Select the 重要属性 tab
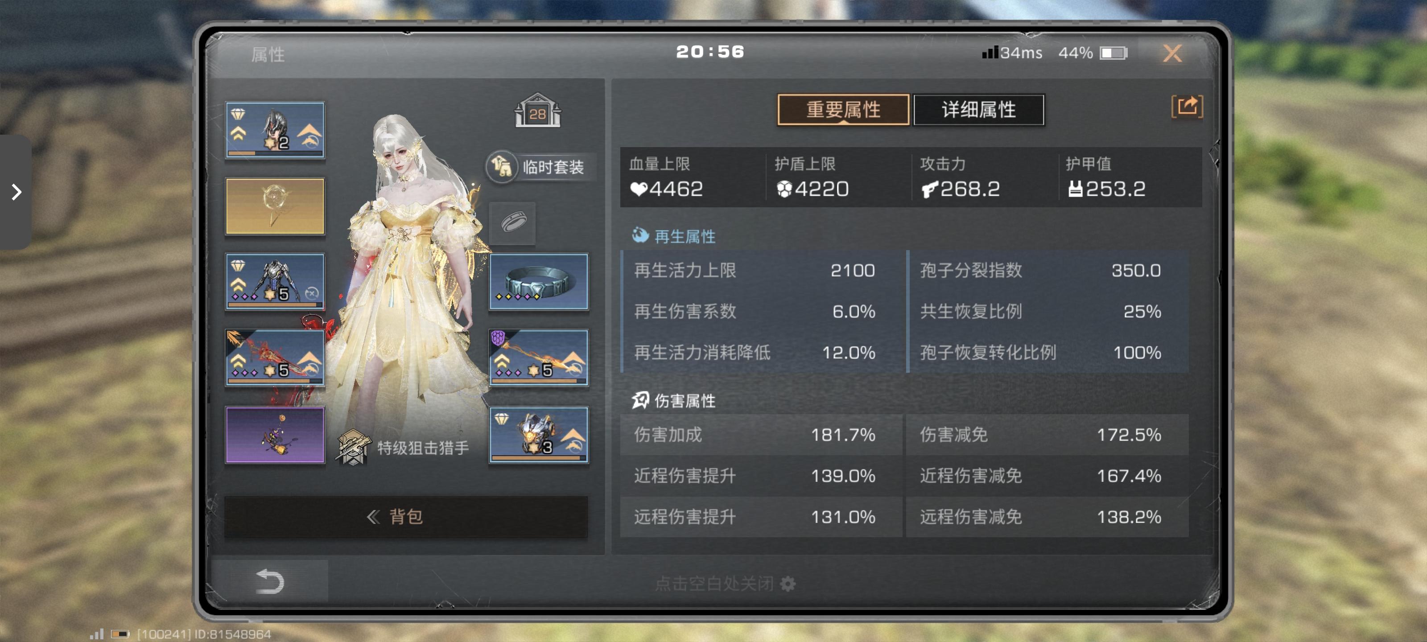 coord(843,110)
